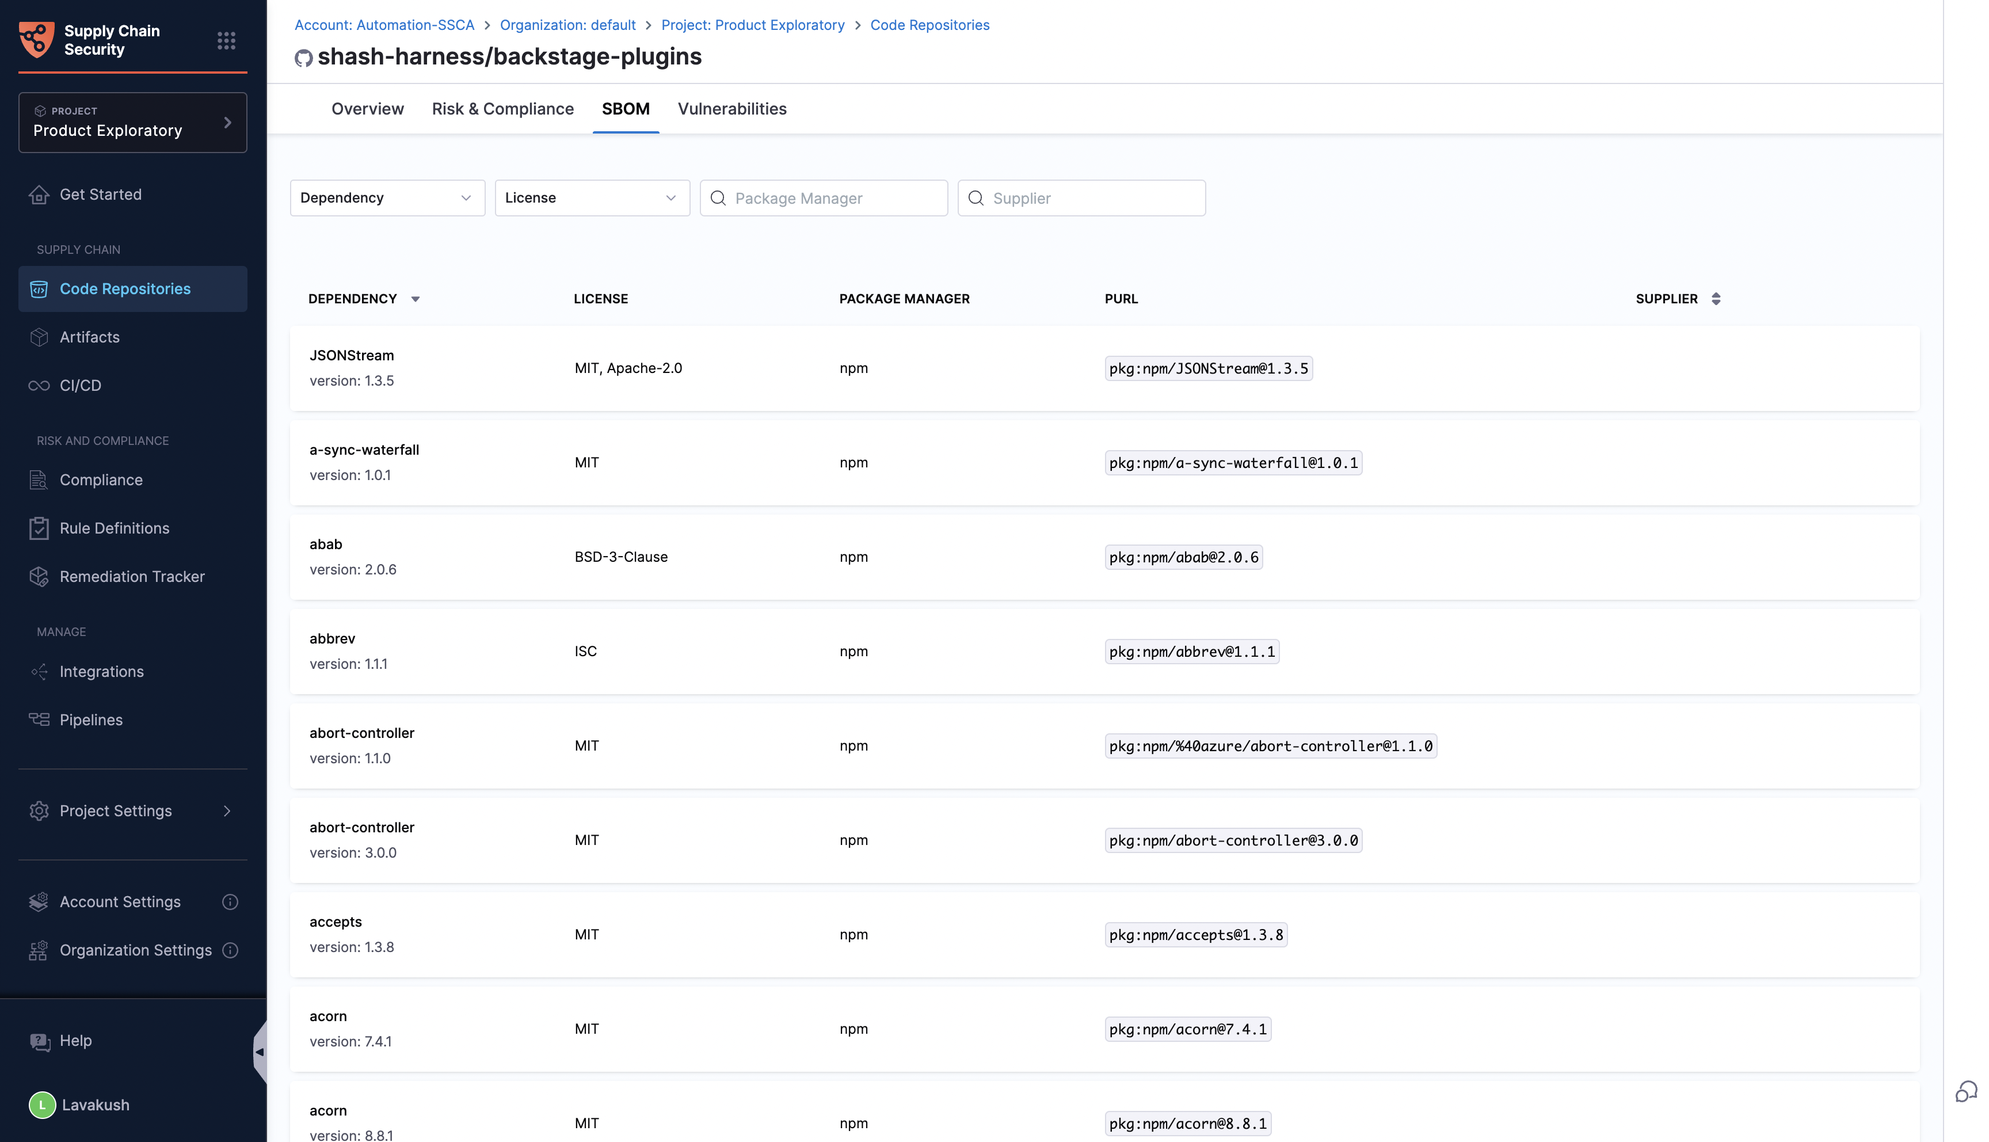
Task: Click the Account Settings info icon
Action: (230, 902)
